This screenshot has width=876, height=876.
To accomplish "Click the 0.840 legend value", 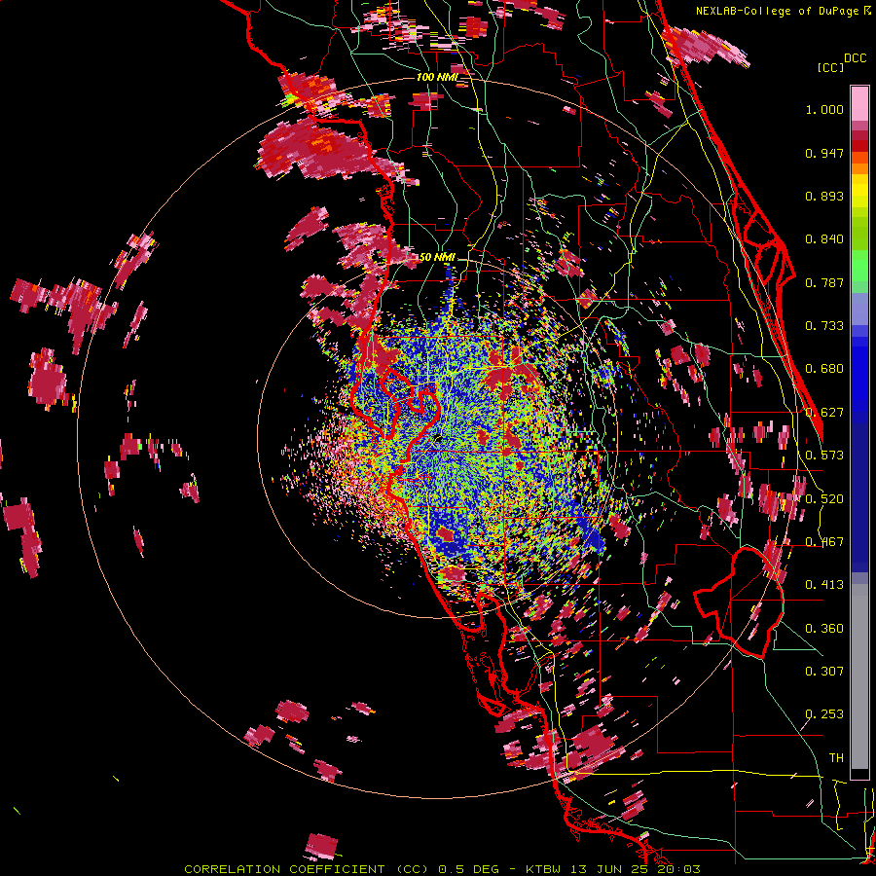I will tap(824, 239).
